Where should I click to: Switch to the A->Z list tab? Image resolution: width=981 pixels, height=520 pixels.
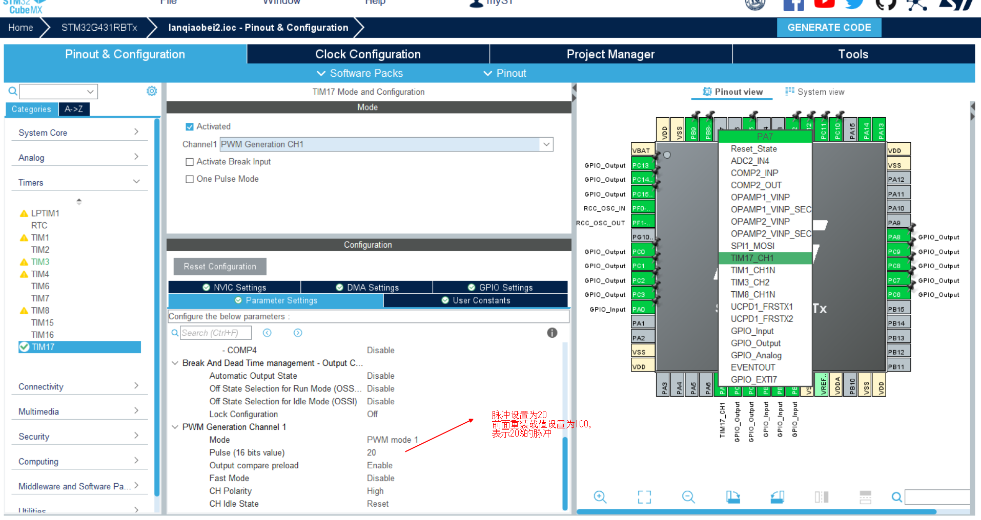[x=74, y=109]
